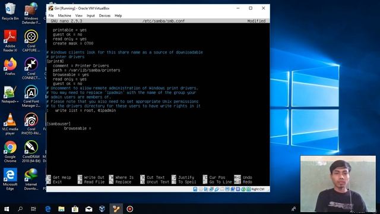The image size is (380, 214).
Task: Open the Devices menu
Action: pos(104,15)
